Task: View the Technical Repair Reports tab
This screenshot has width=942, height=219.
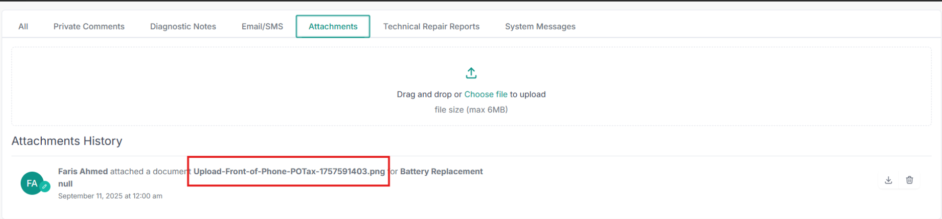Action: [x=431, y=27]
